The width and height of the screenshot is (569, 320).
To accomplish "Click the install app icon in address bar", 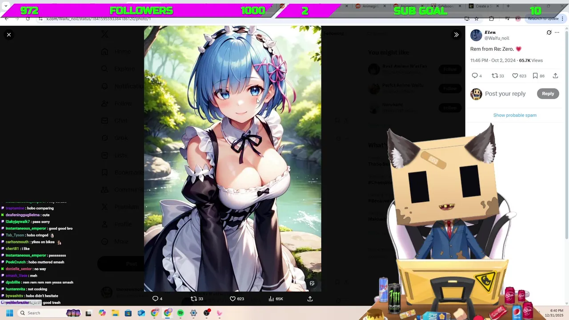I will tap(467, 19).
